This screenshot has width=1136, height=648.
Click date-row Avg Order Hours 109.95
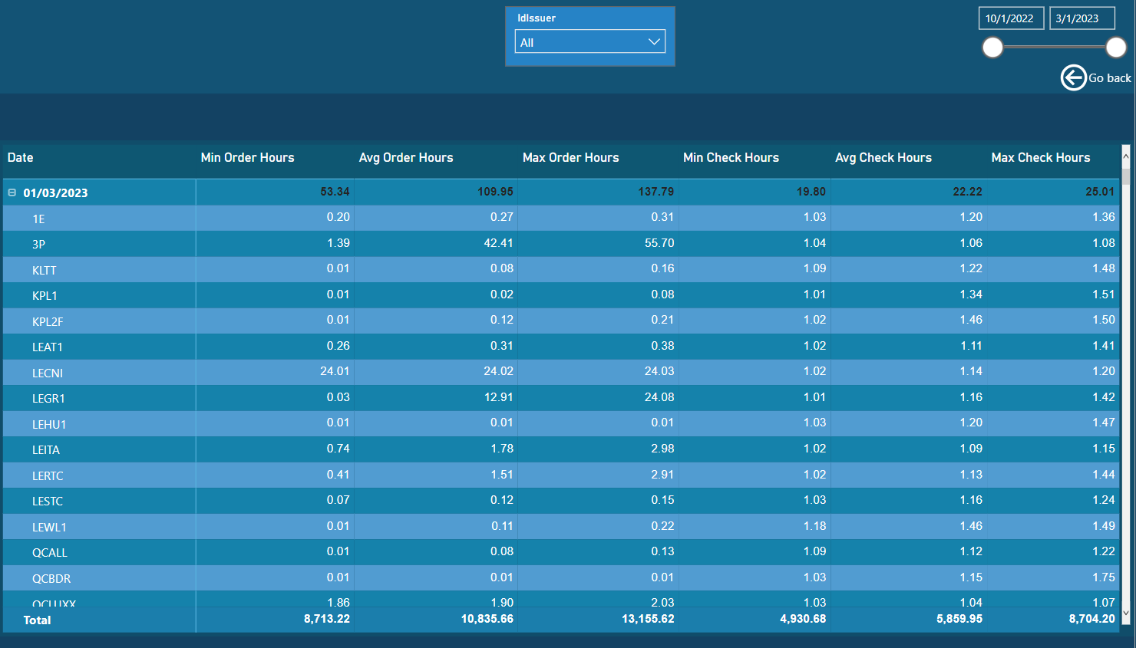point(495,192)
